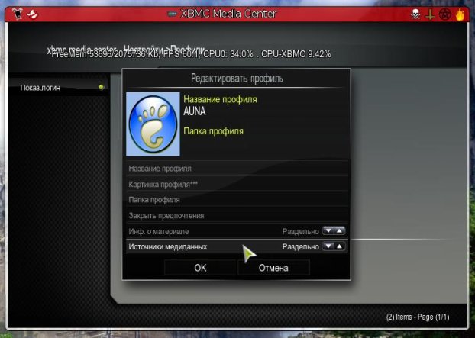
Task: Click the small XBMC icon beside window title
Action: 172,14
